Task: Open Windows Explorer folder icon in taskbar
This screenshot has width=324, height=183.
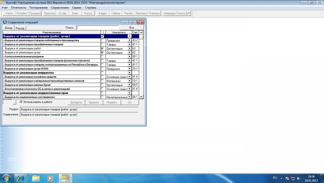Action: 36,178
